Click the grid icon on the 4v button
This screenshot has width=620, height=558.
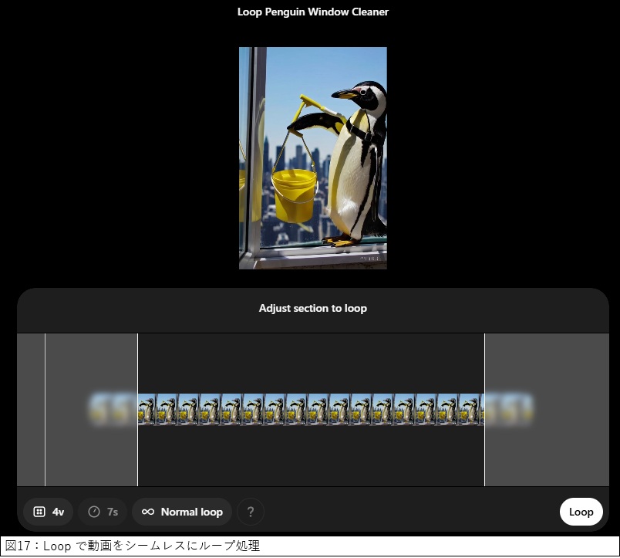click(x=39, y=512)
